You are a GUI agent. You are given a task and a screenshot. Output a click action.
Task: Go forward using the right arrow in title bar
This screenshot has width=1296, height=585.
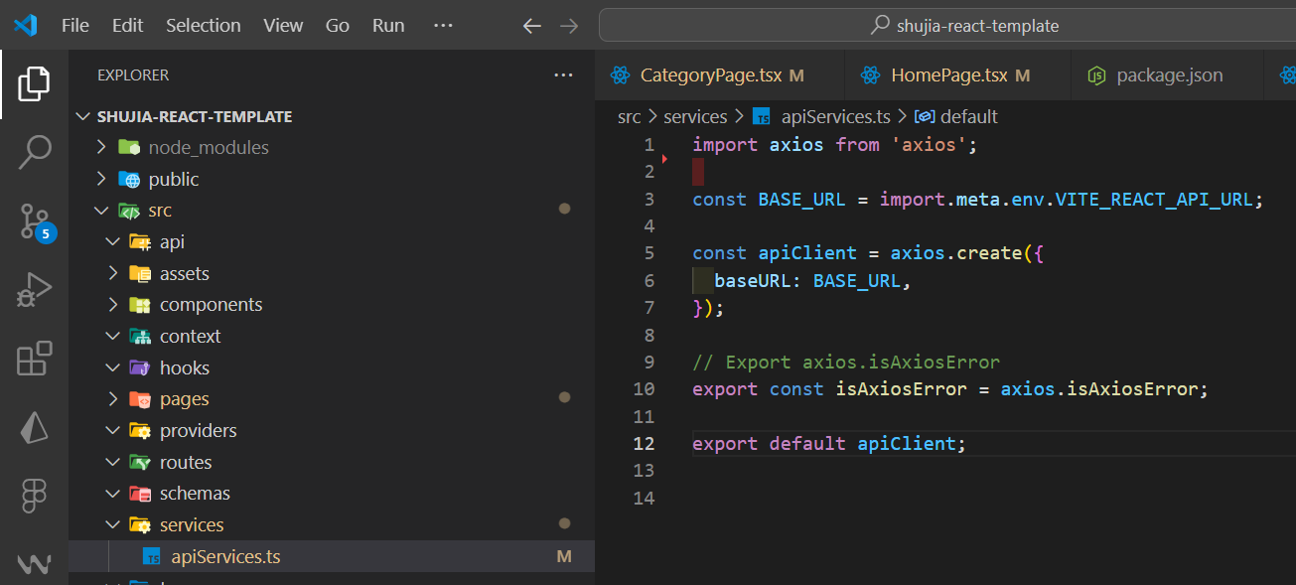point(569,26)
